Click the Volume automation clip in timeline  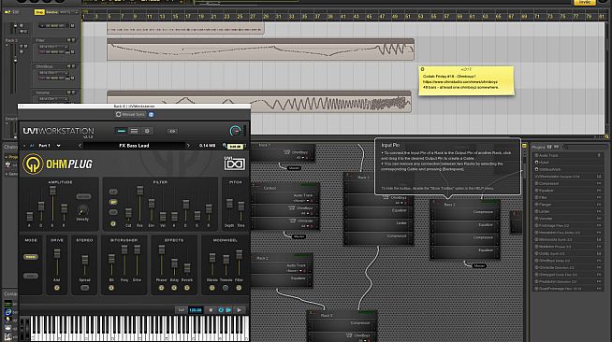tap(259, 102)
